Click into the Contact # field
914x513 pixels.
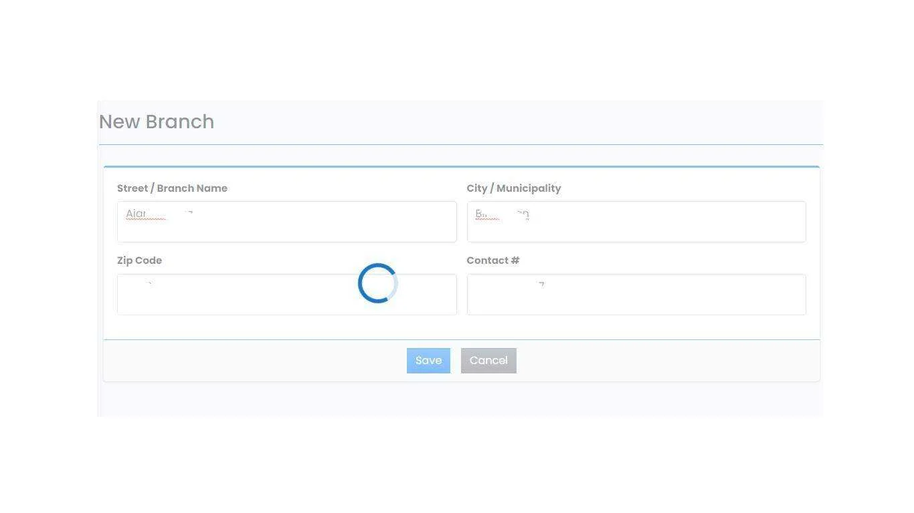coord(636,295)
